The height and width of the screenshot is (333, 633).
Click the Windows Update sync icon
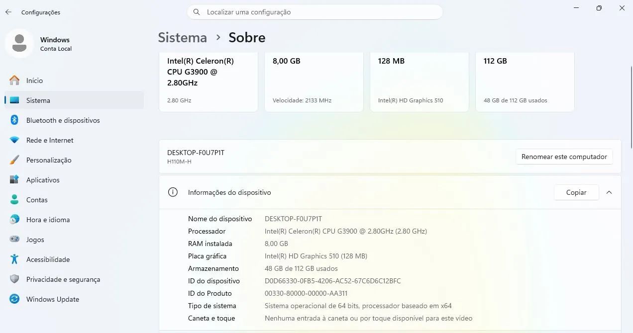(14, 299)
